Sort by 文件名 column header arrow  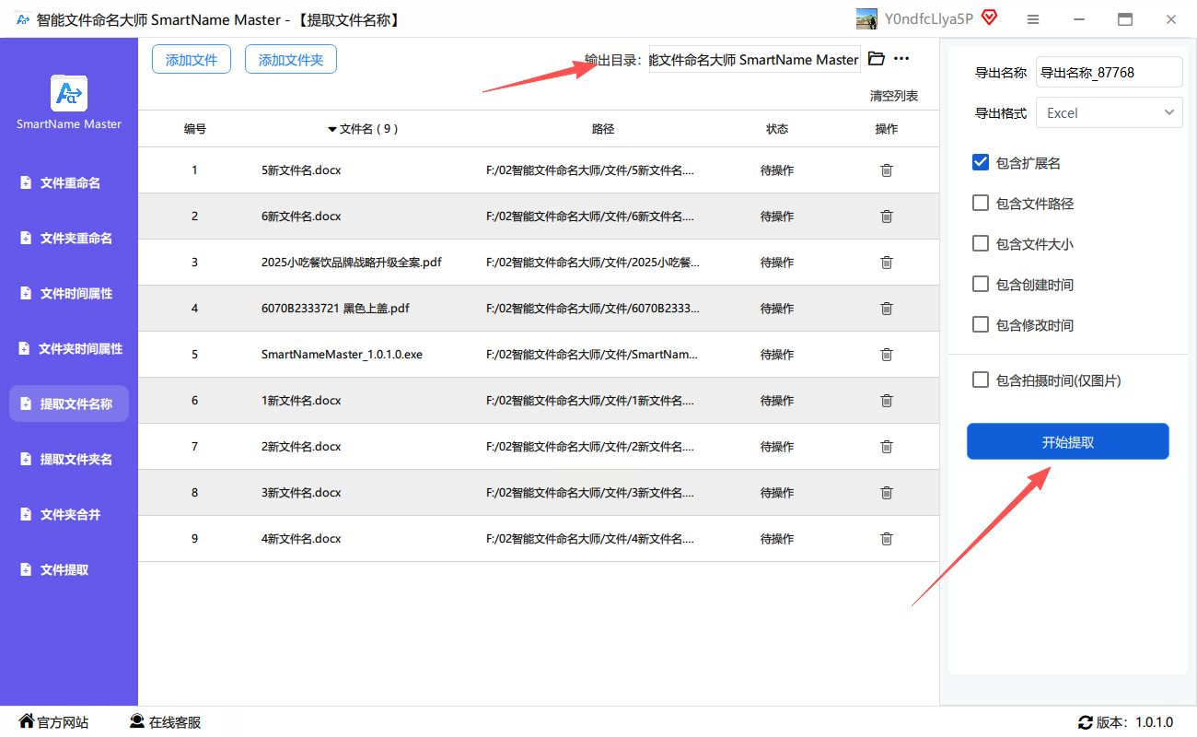332,129
